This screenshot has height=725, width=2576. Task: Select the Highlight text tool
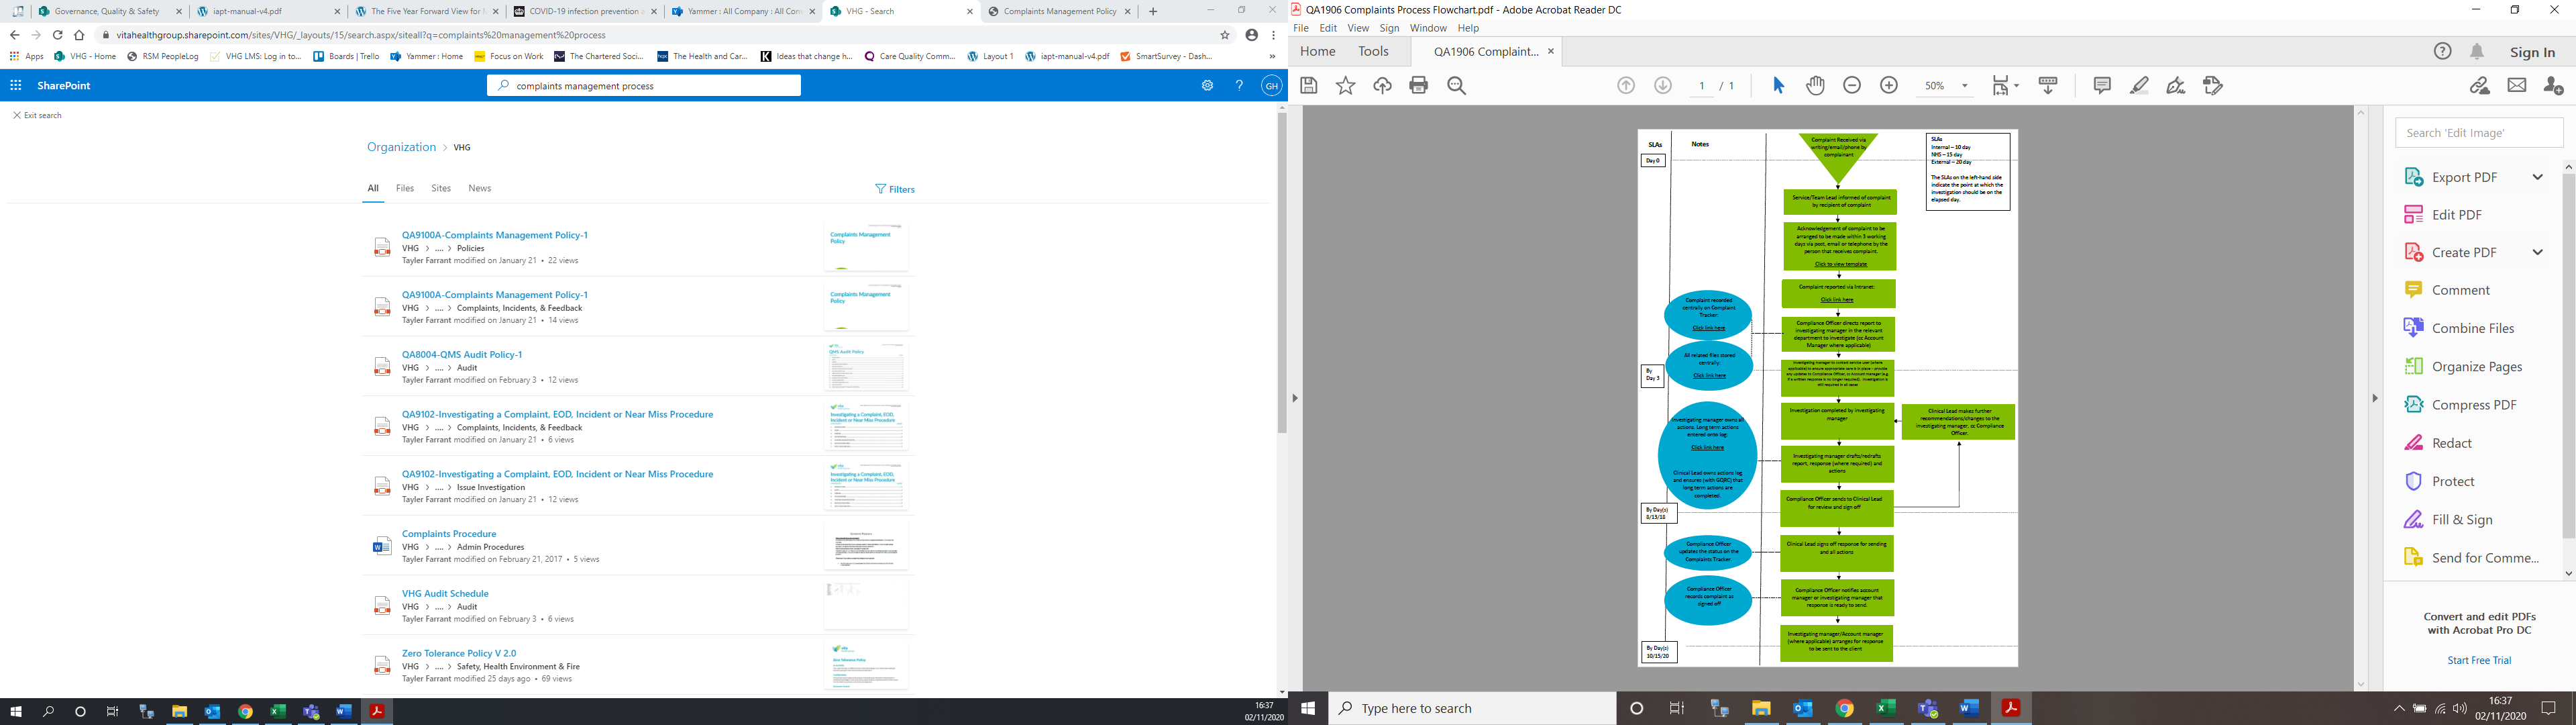(2139, 86)
